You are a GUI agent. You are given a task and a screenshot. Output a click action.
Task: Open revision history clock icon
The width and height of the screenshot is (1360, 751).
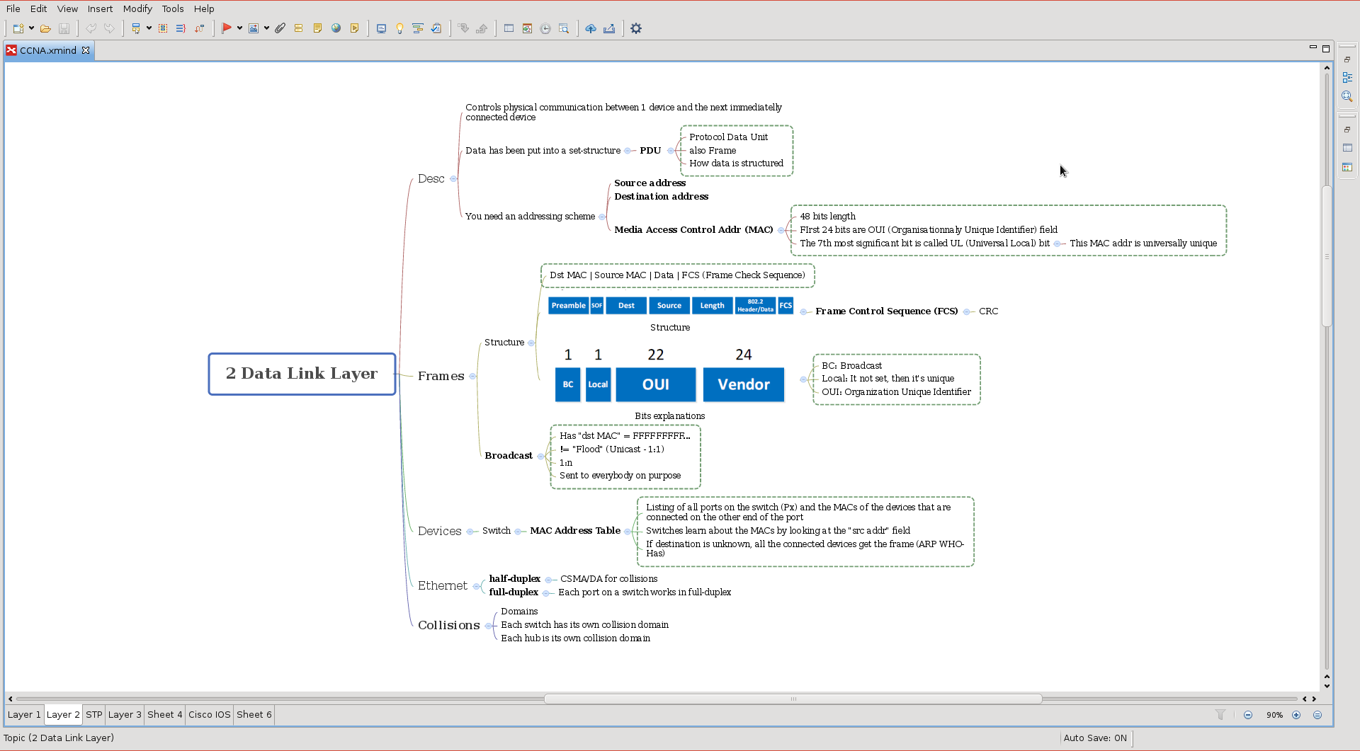click(x=545, y=28)
